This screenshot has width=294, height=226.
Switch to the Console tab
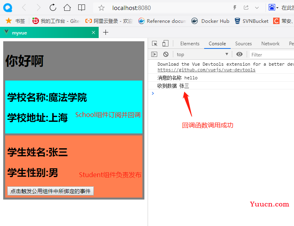[217, 43]
